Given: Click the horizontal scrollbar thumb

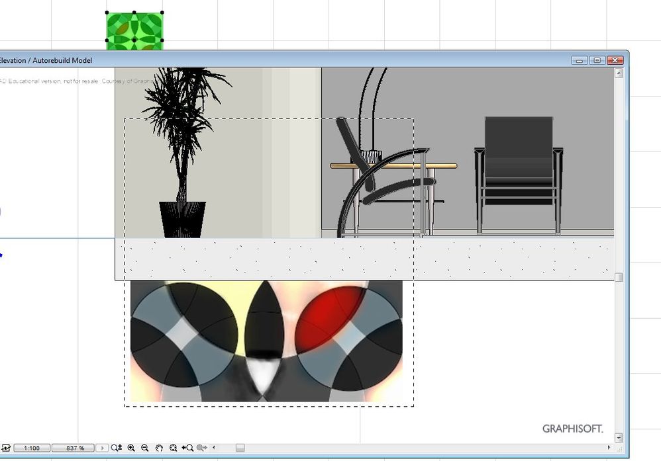Looking at the screenshot, I should [x=240, y=448].
